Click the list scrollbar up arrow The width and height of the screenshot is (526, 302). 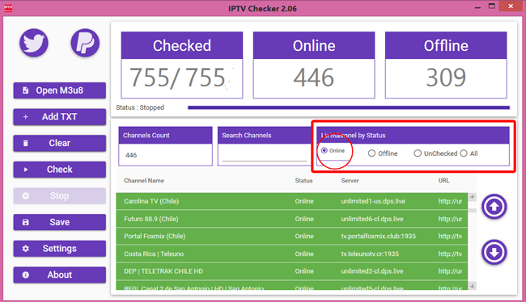click(473, 197)
